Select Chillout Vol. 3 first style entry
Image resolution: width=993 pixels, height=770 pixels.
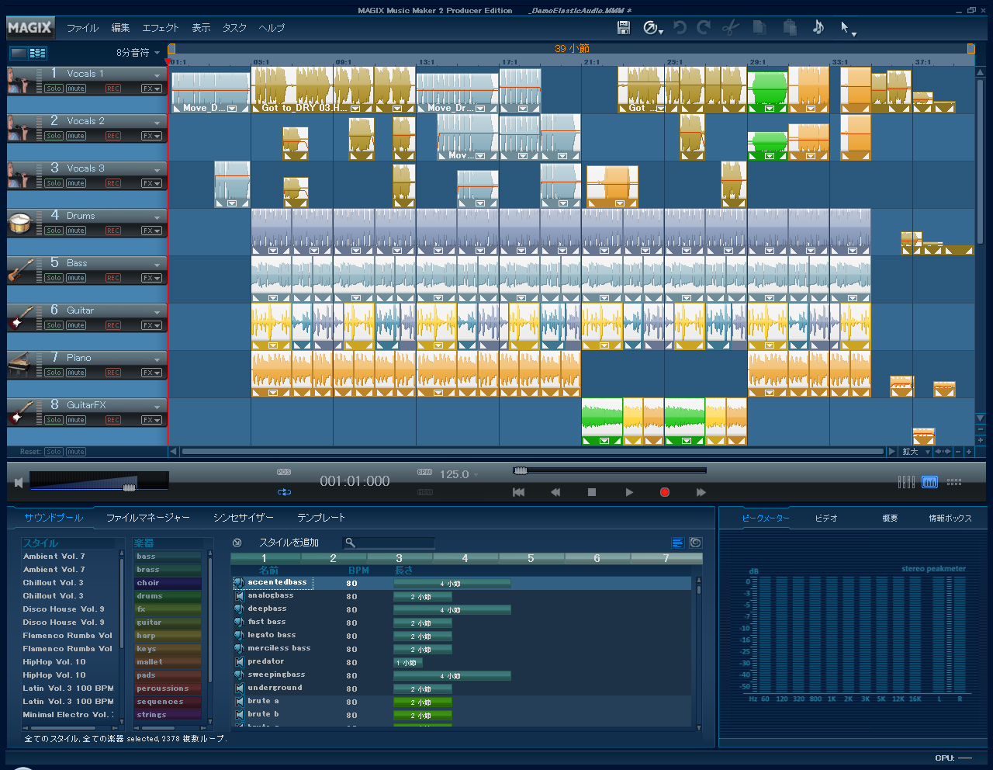click(x=53, y=583)
